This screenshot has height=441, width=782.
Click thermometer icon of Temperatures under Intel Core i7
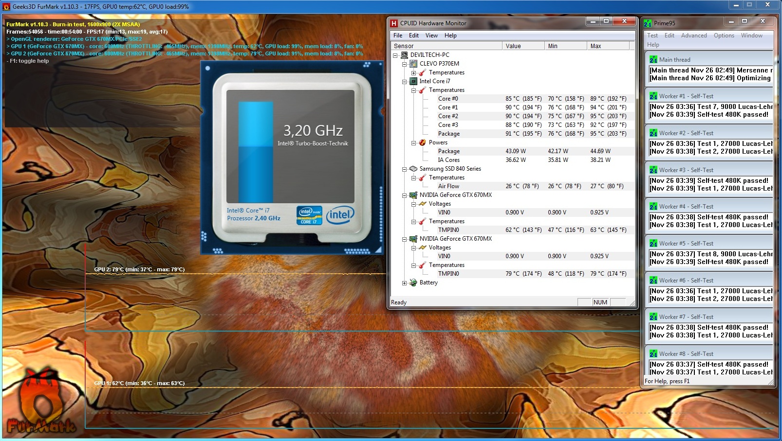coord(423,90)
